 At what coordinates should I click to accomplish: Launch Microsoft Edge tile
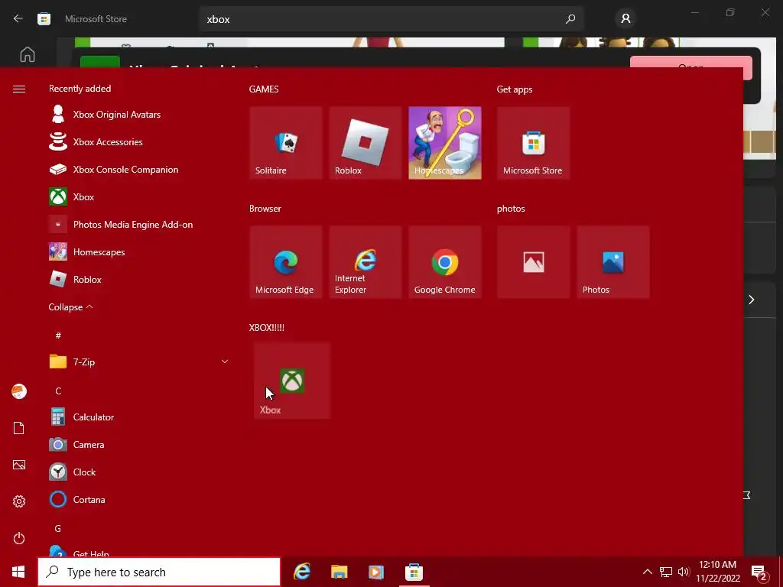tap(286, 262)
